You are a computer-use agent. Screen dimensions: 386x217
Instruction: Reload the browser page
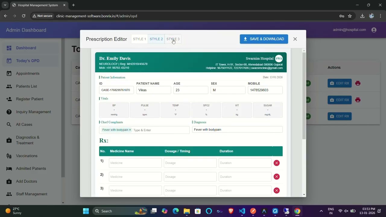coord(24,16)
